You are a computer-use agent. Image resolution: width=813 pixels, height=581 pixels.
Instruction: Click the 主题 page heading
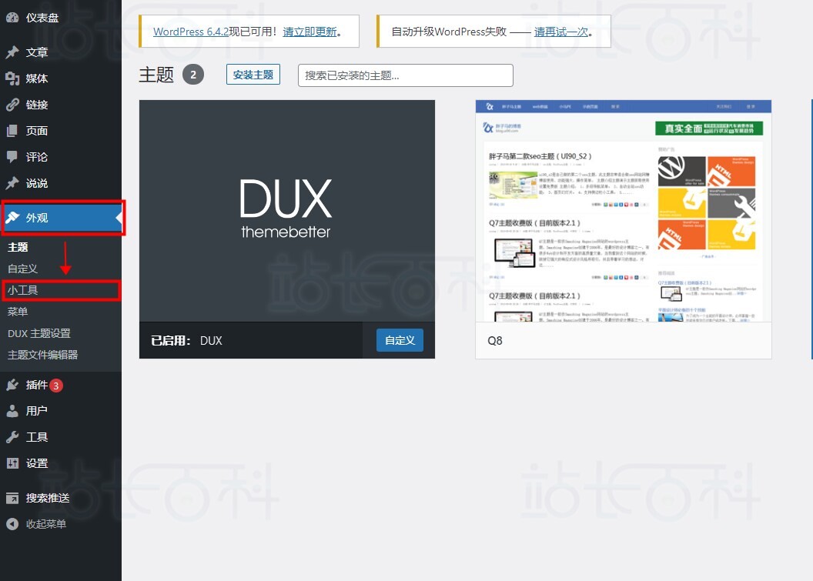(156, 75)
